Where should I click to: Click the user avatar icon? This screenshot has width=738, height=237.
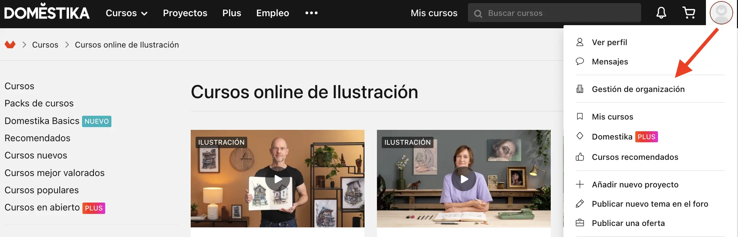tap(721, 13)
